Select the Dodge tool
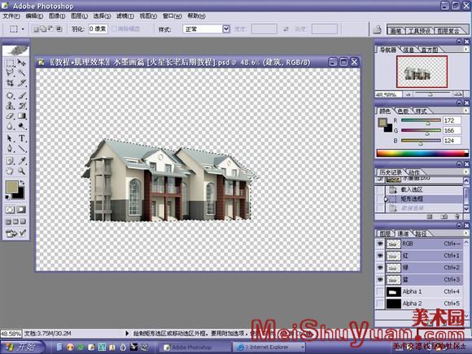 (x=22, y=126)
